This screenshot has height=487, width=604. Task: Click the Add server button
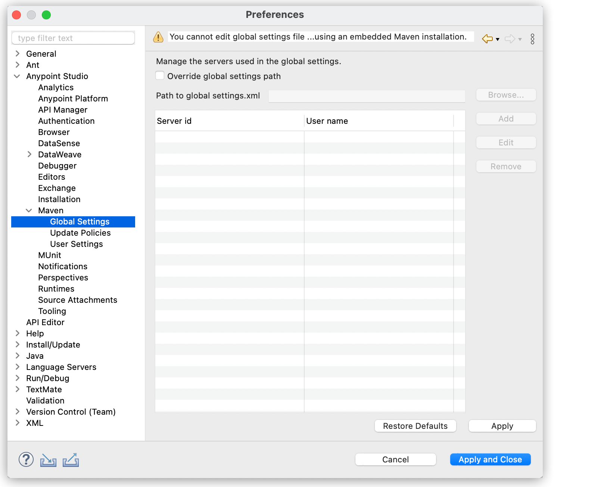tap(505, 119)
